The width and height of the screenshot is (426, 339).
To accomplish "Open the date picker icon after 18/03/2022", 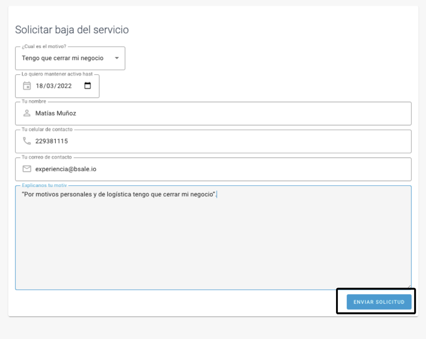I will click(x=88, y=85).
